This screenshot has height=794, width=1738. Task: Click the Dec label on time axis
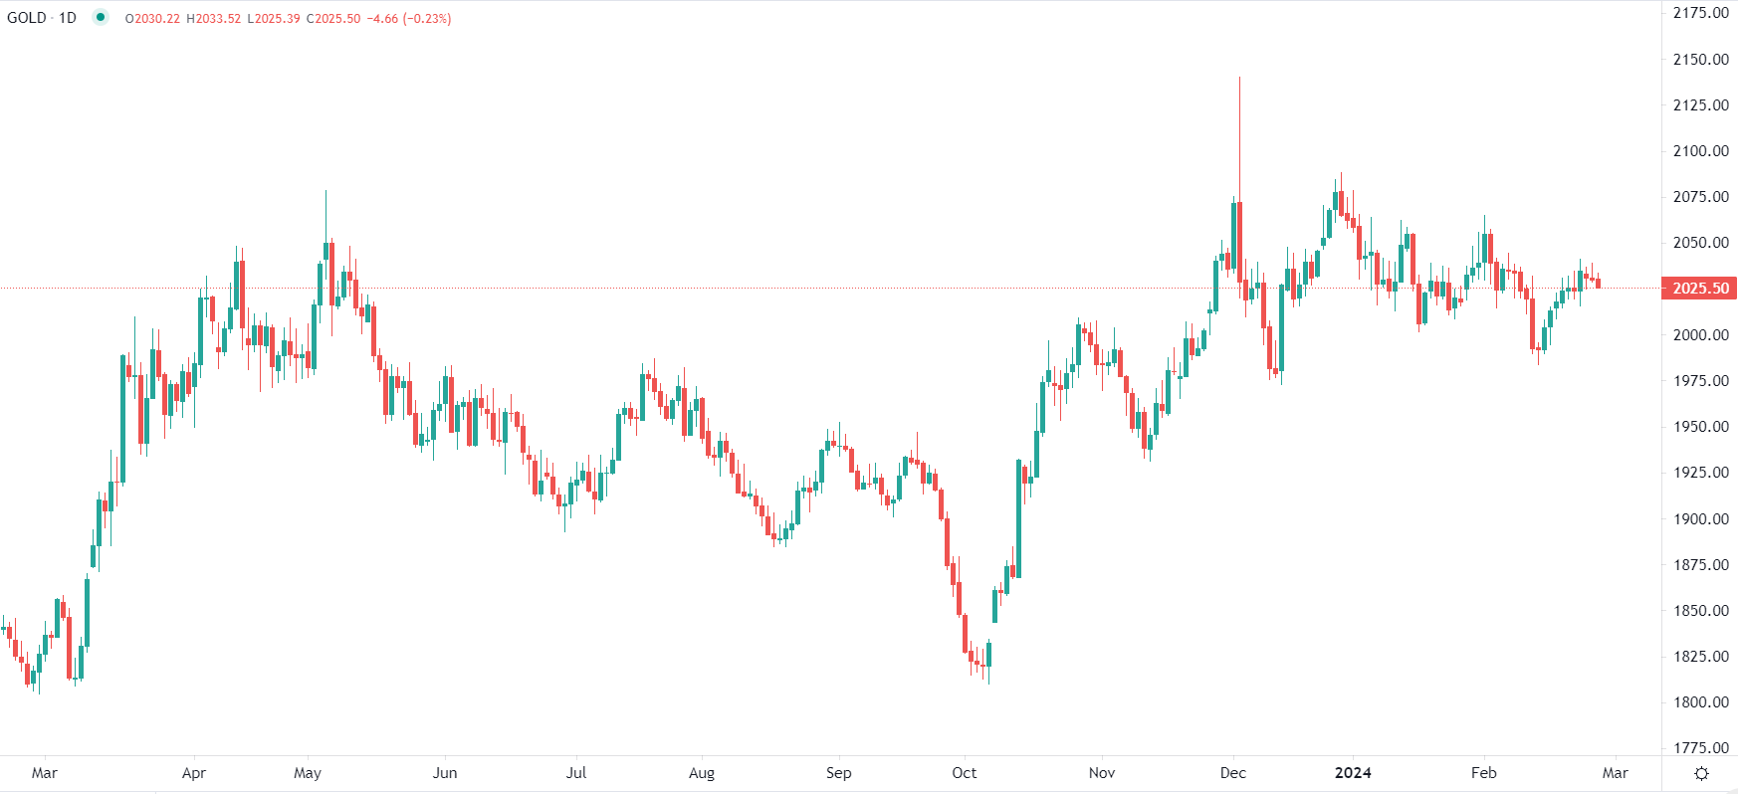[1233, 773]
